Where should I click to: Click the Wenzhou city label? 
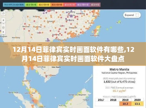[96, 16]
